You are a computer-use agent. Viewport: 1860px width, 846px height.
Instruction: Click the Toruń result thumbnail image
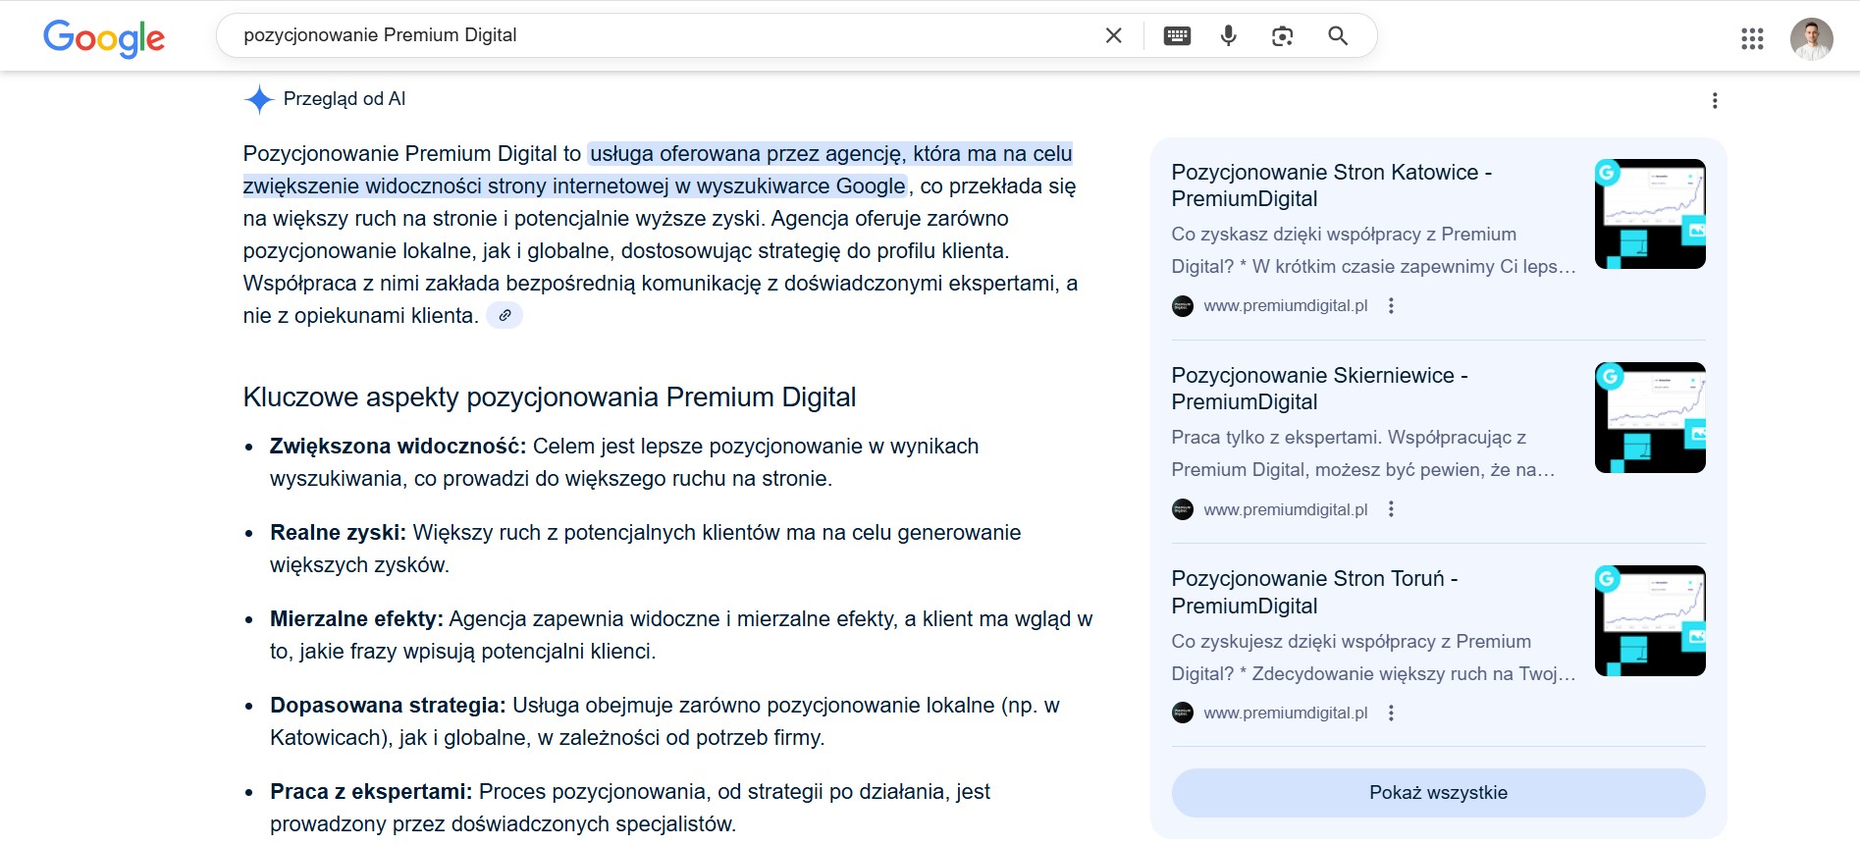click(1649, 620)
